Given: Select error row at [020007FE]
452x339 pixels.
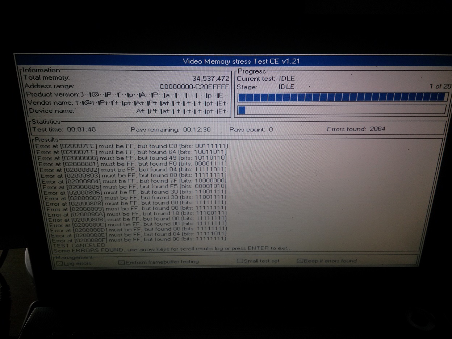Looking at the screenshot, I should pyautogui.click(x=131, y=146).
